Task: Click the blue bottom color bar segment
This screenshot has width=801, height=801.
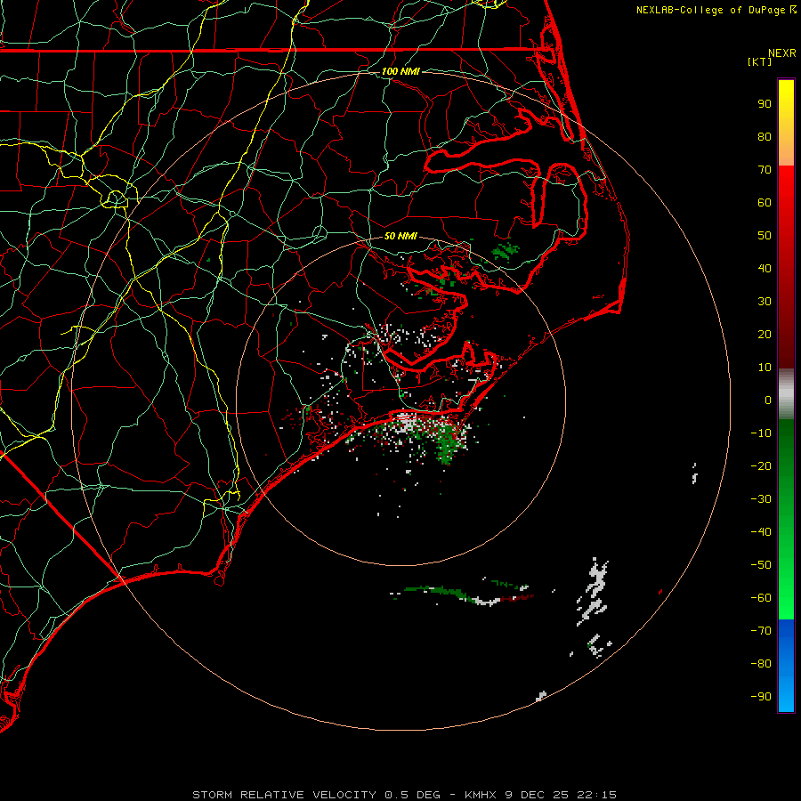Action: [x=786, y=665]
